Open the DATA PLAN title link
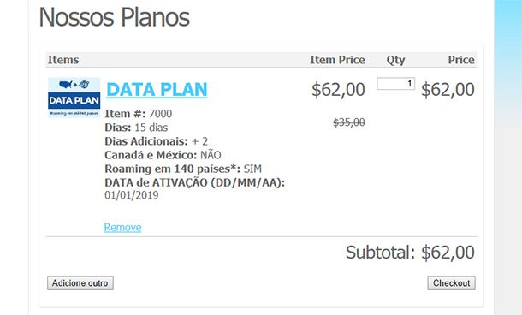This screenshot has width=522, height=315. pos(157,90)
